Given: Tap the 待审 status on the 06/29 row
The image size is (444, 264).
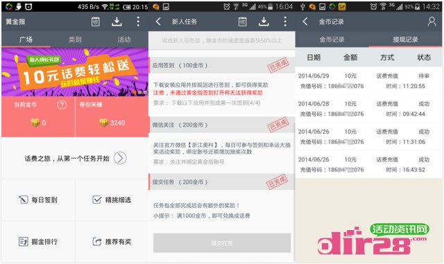Looking at the screenshot, I should pyautogui.click(x=424, y=76).
